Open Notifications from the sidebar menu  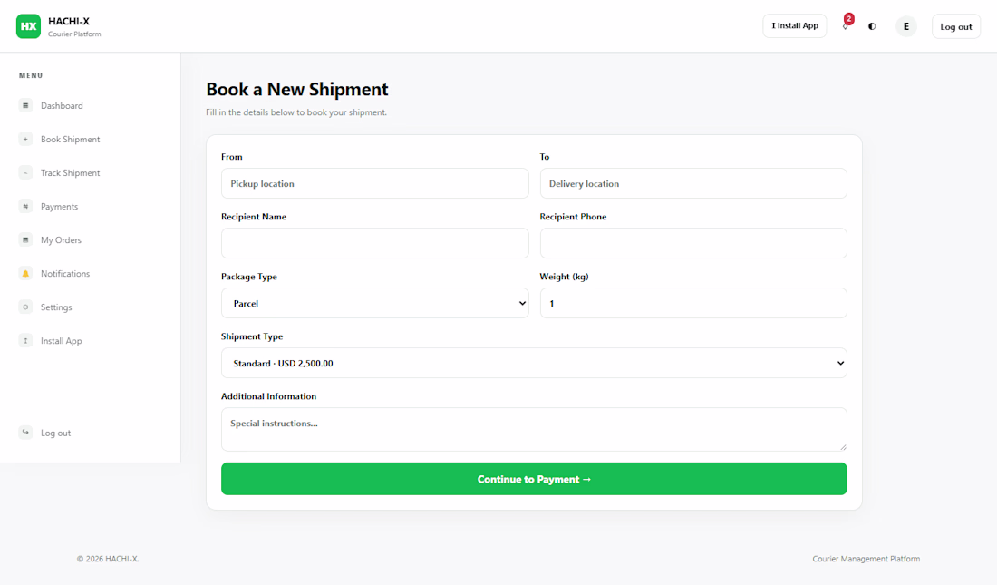tap(65, 274)
